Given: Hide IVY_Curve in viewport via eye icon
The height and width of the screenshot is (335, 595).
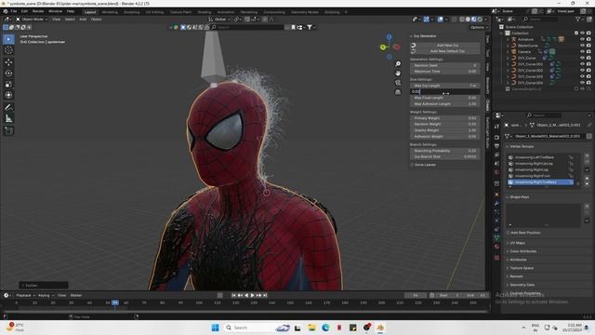Looking at the screenshot, I should [582, 58].
